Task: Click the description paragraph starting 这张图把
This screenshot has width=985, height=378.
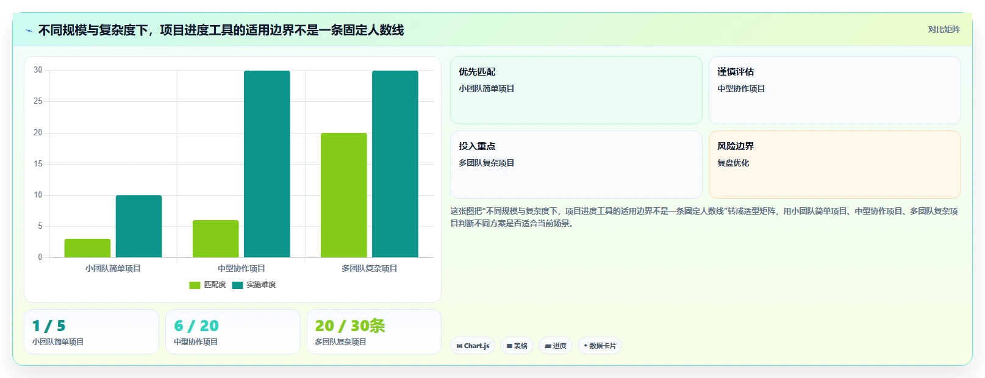Action: [704, 217]
